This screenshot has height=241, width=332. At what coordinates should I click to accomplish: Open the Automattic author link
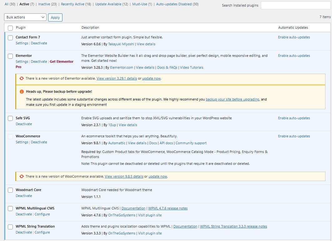tap(117, 143)
